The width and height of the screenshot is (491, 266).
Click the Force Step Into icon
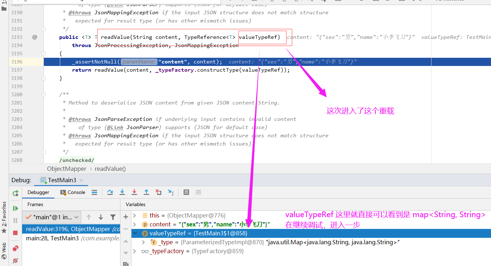coord(134,192)
